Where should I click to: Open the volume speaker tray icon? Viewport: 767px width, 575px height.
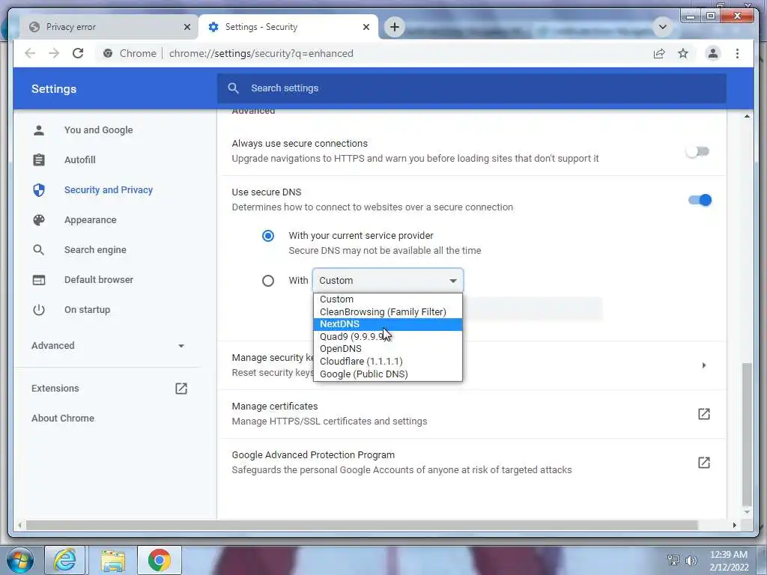pyautogui.click(x=691, y=560)
